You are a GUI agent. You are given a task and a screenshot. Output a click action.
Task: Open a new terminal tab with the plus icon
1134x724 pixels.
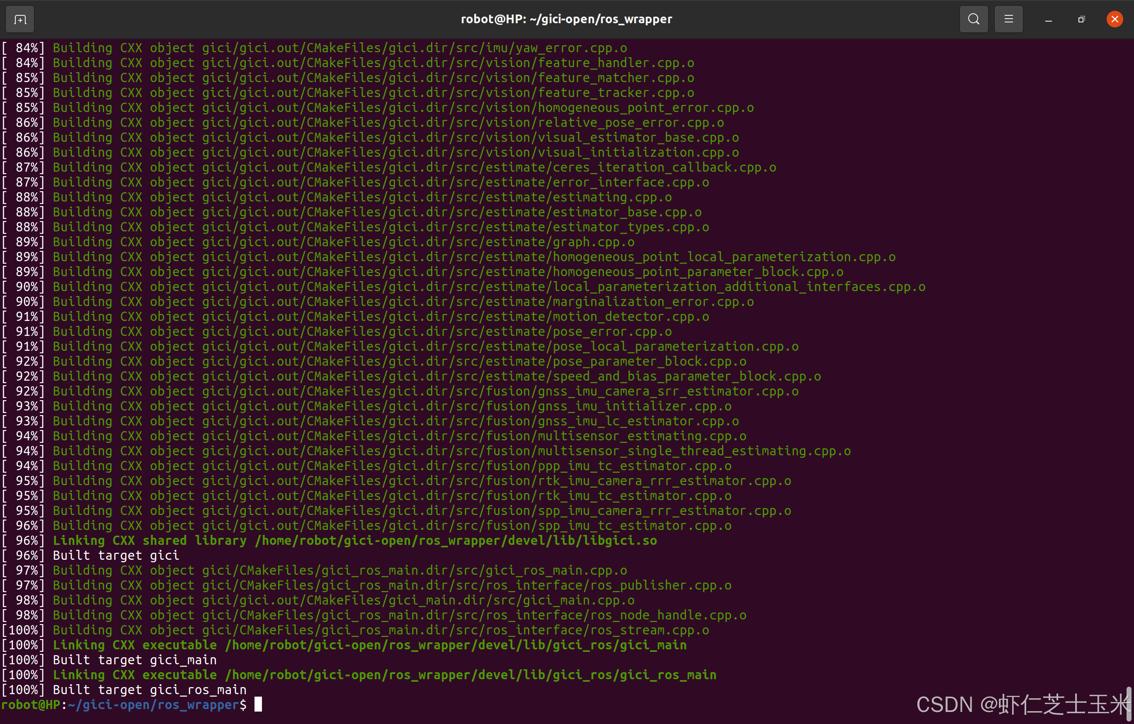pos(19,19)
